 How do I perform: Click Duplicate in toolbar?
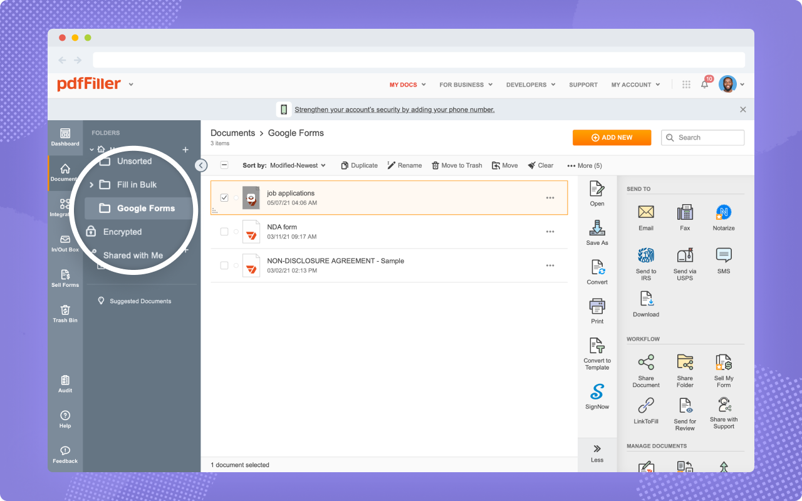[359, 165]
